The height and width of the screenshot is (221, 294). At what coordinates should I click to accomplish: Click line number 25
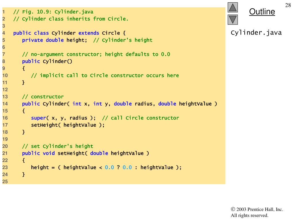(5, 182)
